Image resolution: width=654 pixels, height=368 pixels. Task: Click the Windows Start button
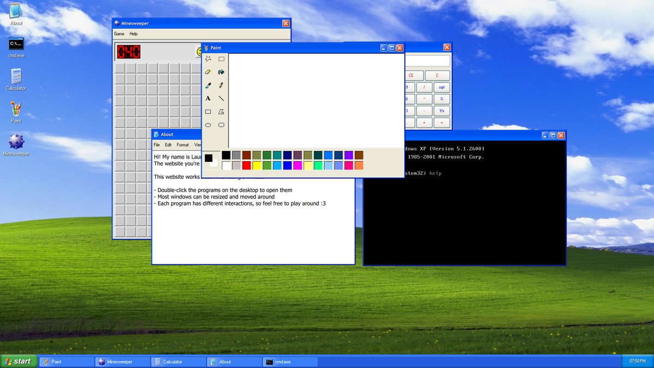[19, 361]
